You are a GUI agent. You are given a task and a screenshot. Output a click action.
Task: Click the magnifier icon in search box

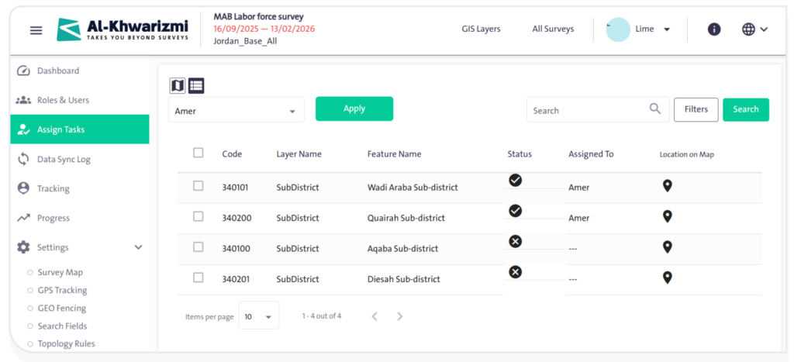655,109
